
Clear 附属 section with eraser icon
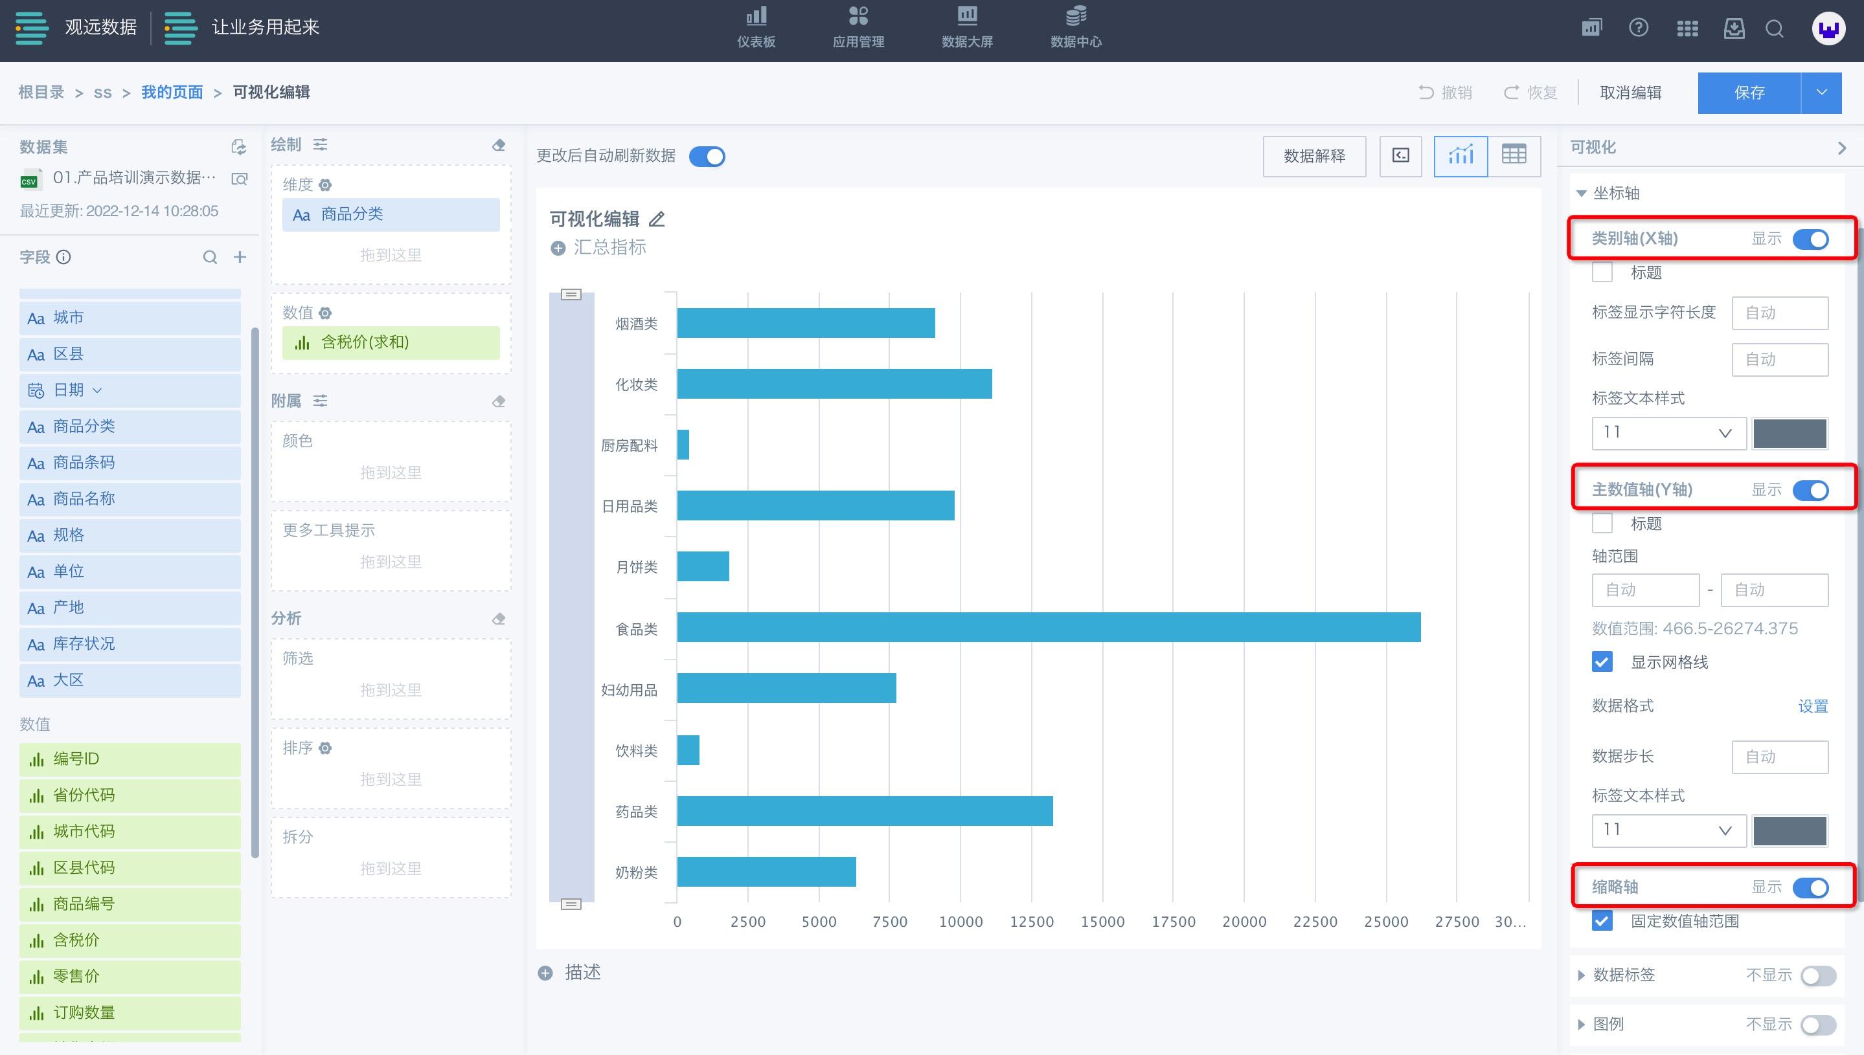[x=499, y=401]
